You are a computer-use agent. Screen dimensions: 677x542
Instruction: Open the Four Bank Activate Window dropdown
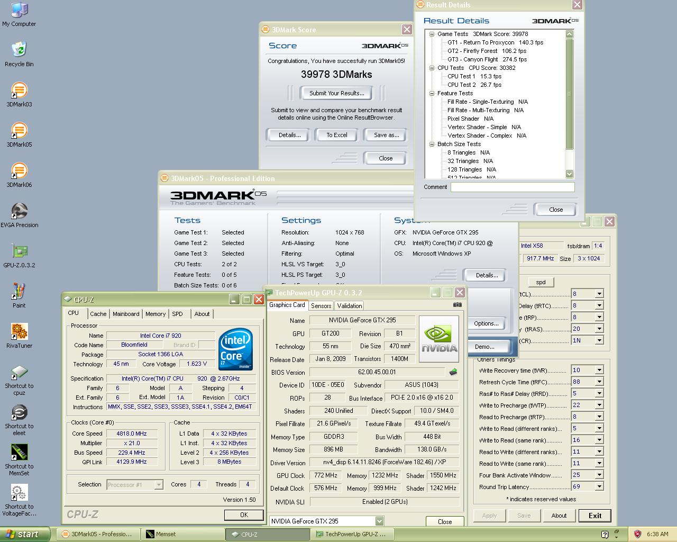(x=599, y=475)
